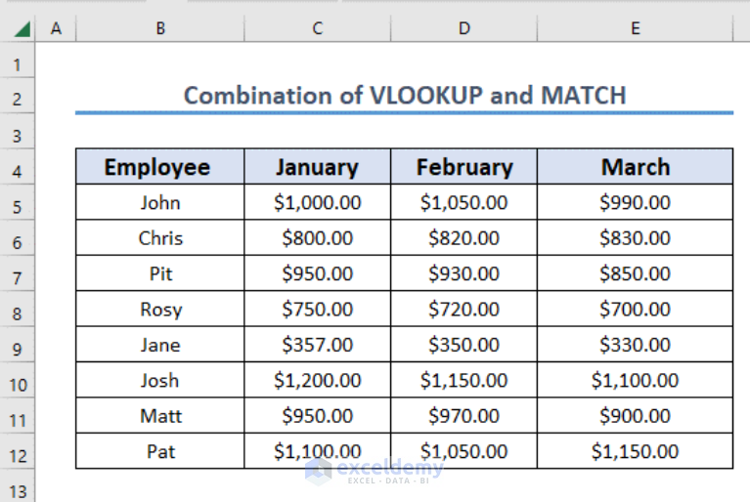Click the January header cell
The width and height of the screenshot is (750, 502).
tap(318, 167)
